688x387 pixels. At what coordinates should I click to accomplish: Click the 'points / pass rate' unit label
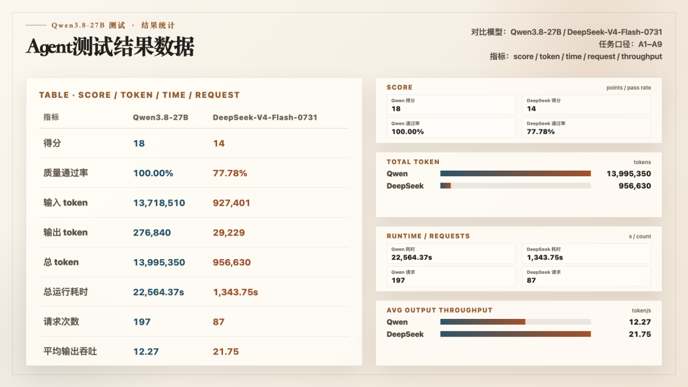pyautogui.click(x=629, y=88)
